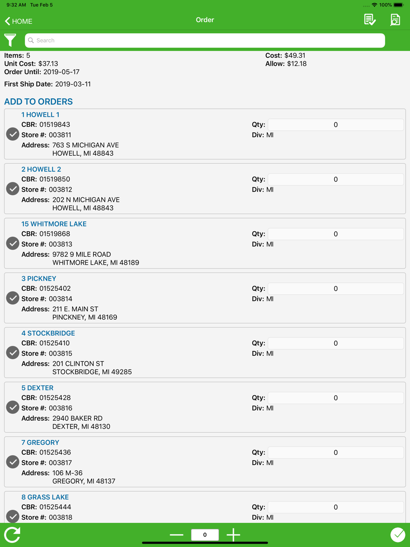The height and width of the screenshot is (547, 410).
Task: Open the 3 PICKNEY store title
Action: 39,278
